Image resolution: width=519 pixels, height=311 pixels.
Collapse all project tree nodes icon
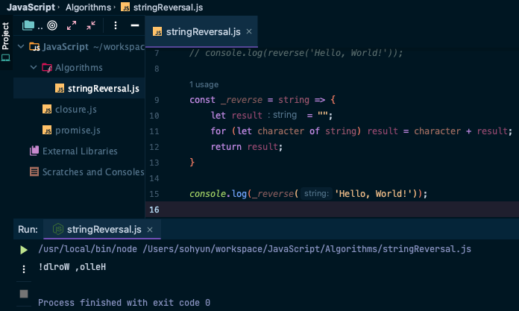click(x=91, y=25)
